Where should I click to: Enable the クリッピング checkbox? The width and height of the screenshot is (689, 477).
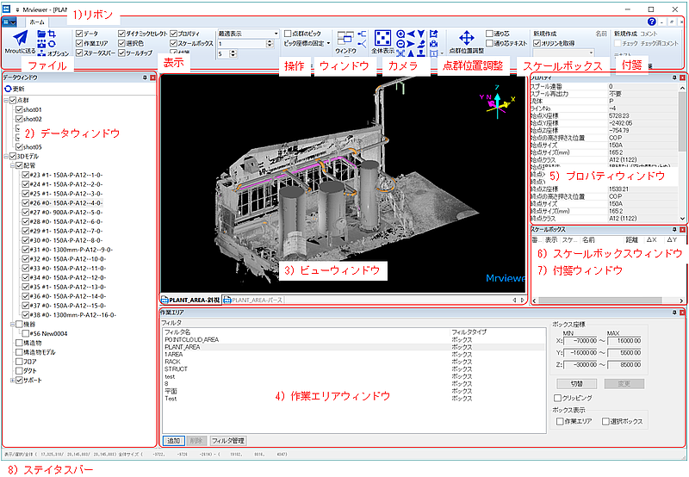coord(557,398)
